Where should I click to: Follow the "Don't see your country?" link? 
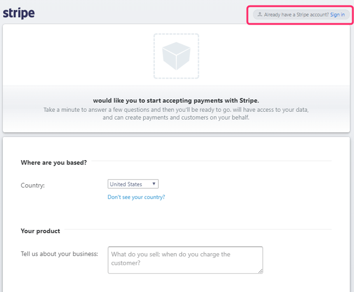[x=136, y=197]
